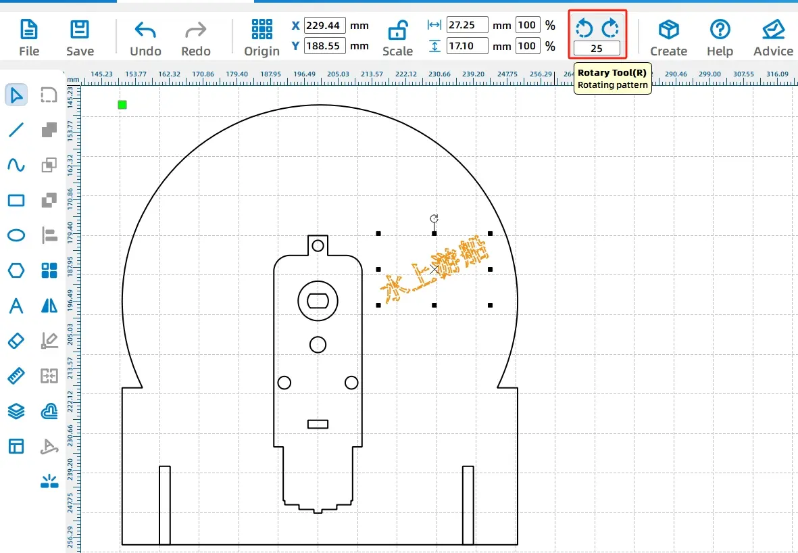Viewport: 798px width, 553px height.
Task: Click the orange Chinese text pattern
Action: click(434, 270)
